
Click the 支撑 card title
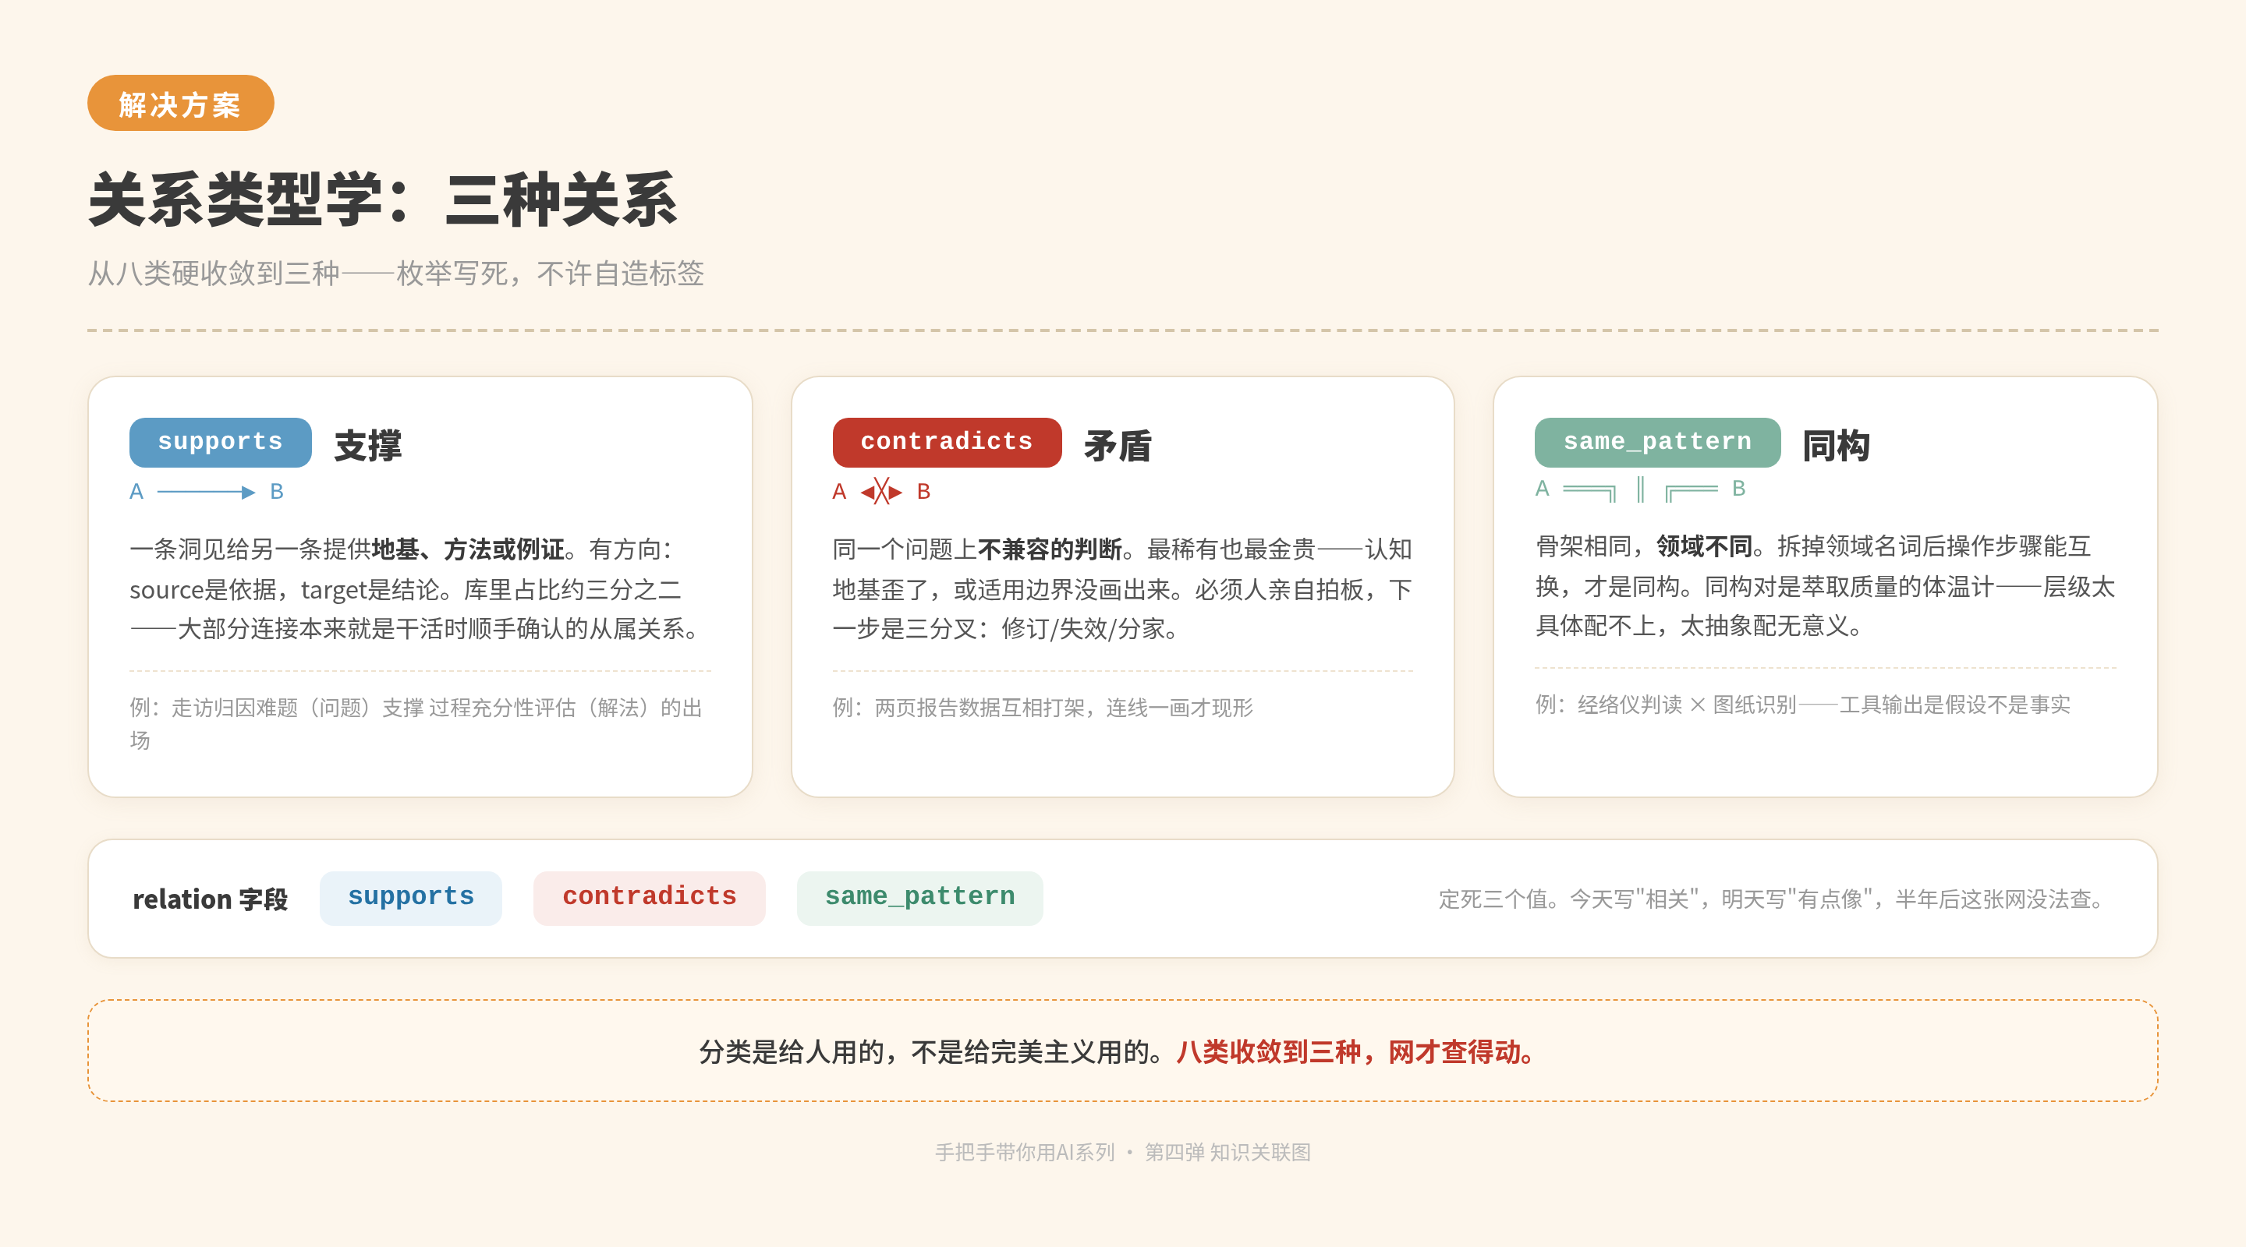(x=368, y=445)
